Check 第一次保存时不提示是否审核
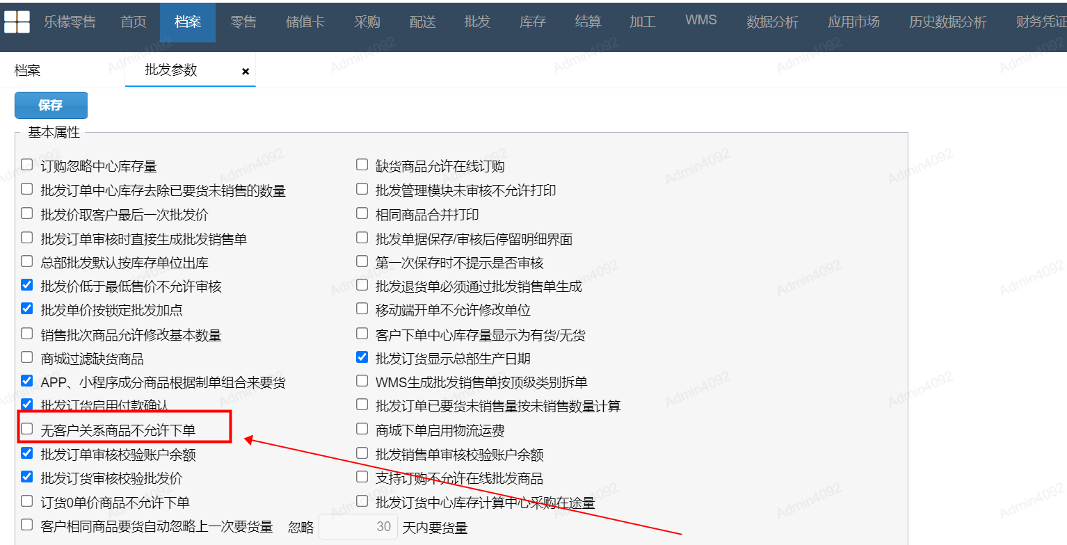The image size is (1067, 545). click(362, 261)
